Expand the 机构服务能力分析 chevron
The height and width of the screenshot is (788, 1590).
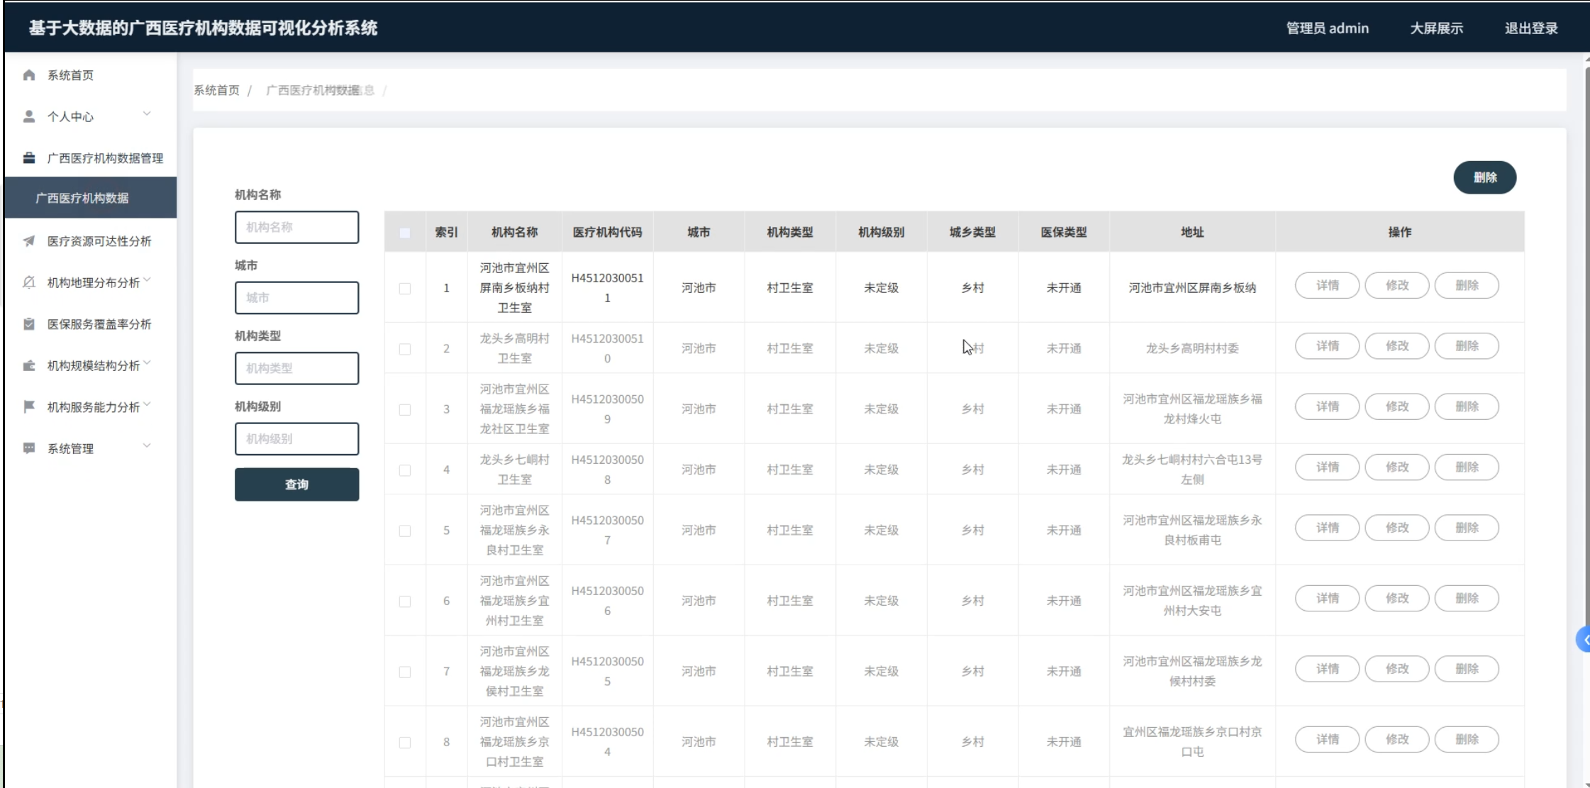tap(147, 404)
